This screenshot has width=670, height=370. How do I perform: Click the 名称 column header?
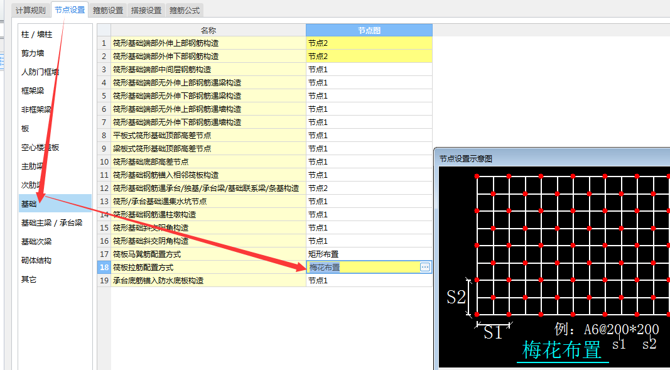click(208, 30)
